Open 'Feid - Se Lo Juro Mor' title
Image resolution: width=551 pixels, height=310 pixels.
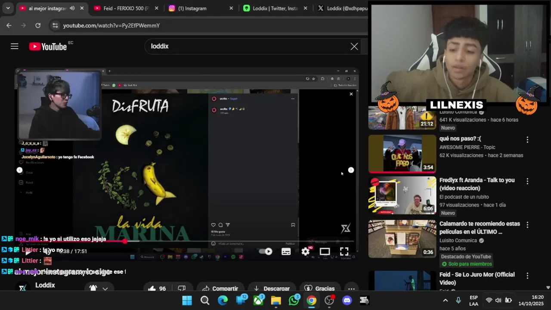[x=477, y=279]
